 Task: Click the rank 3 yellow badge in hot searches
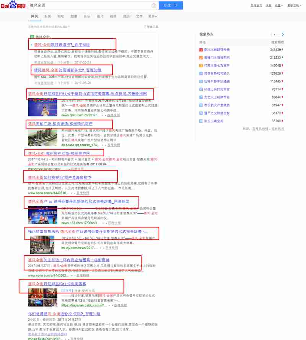(x=201, y=65)
